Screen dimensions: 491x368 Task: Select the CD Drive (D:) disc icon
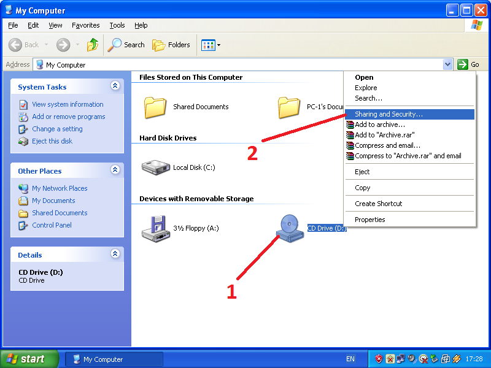(290, 229)
